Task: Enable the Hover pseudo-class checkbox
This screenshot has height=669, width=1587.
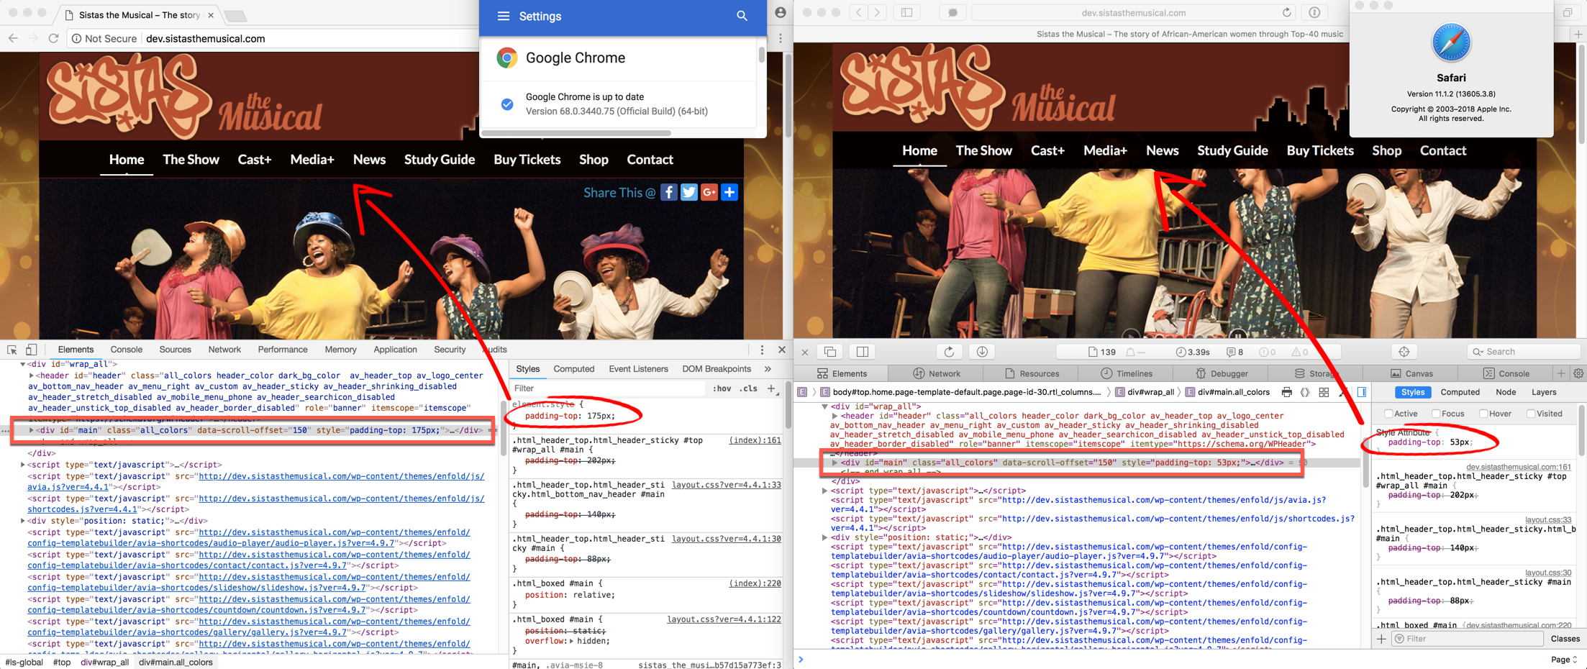Action: 1483,414
